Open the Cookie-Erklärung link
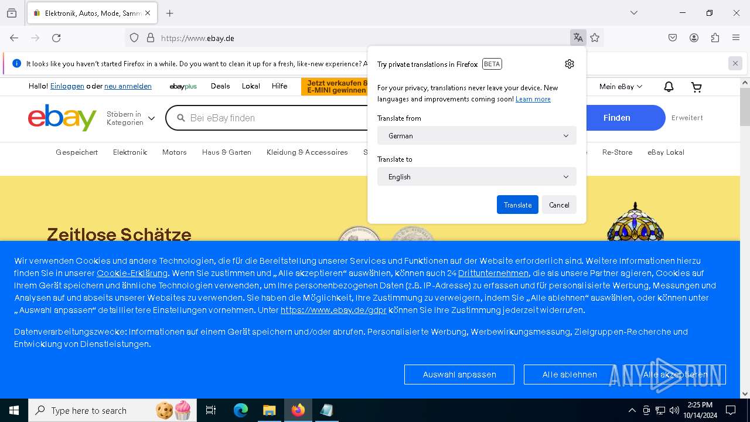 132,273
